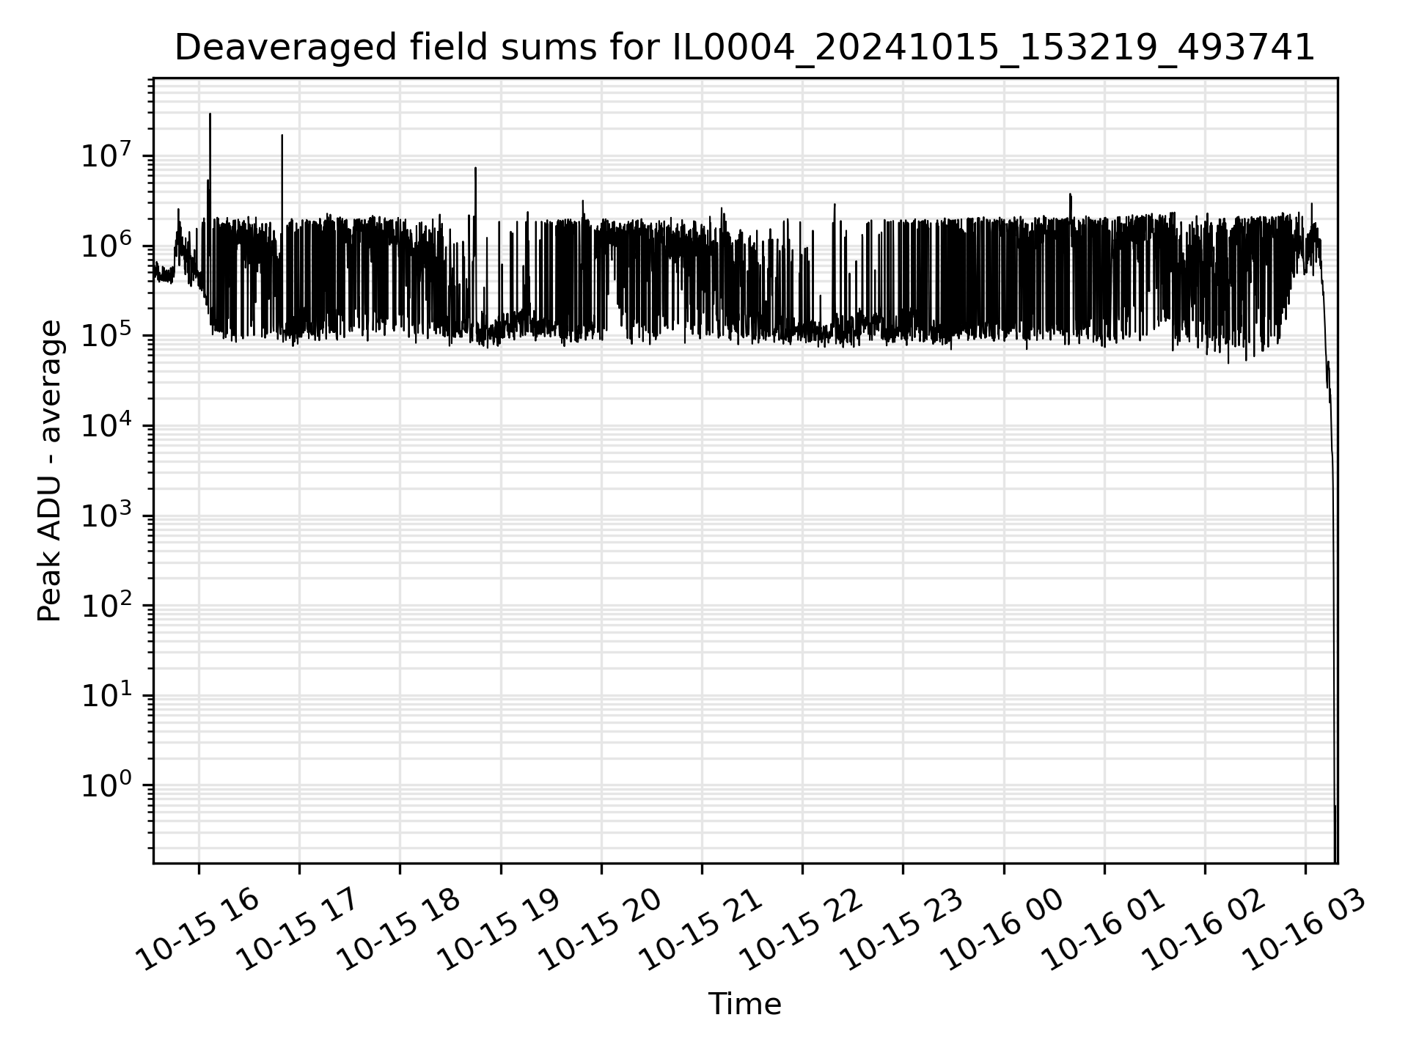Click the plot title 'Deaveraged field sums for IL0004_20241015_153219_493741'
This screenshot has height=1056, width=1408.
coord(744,48)
